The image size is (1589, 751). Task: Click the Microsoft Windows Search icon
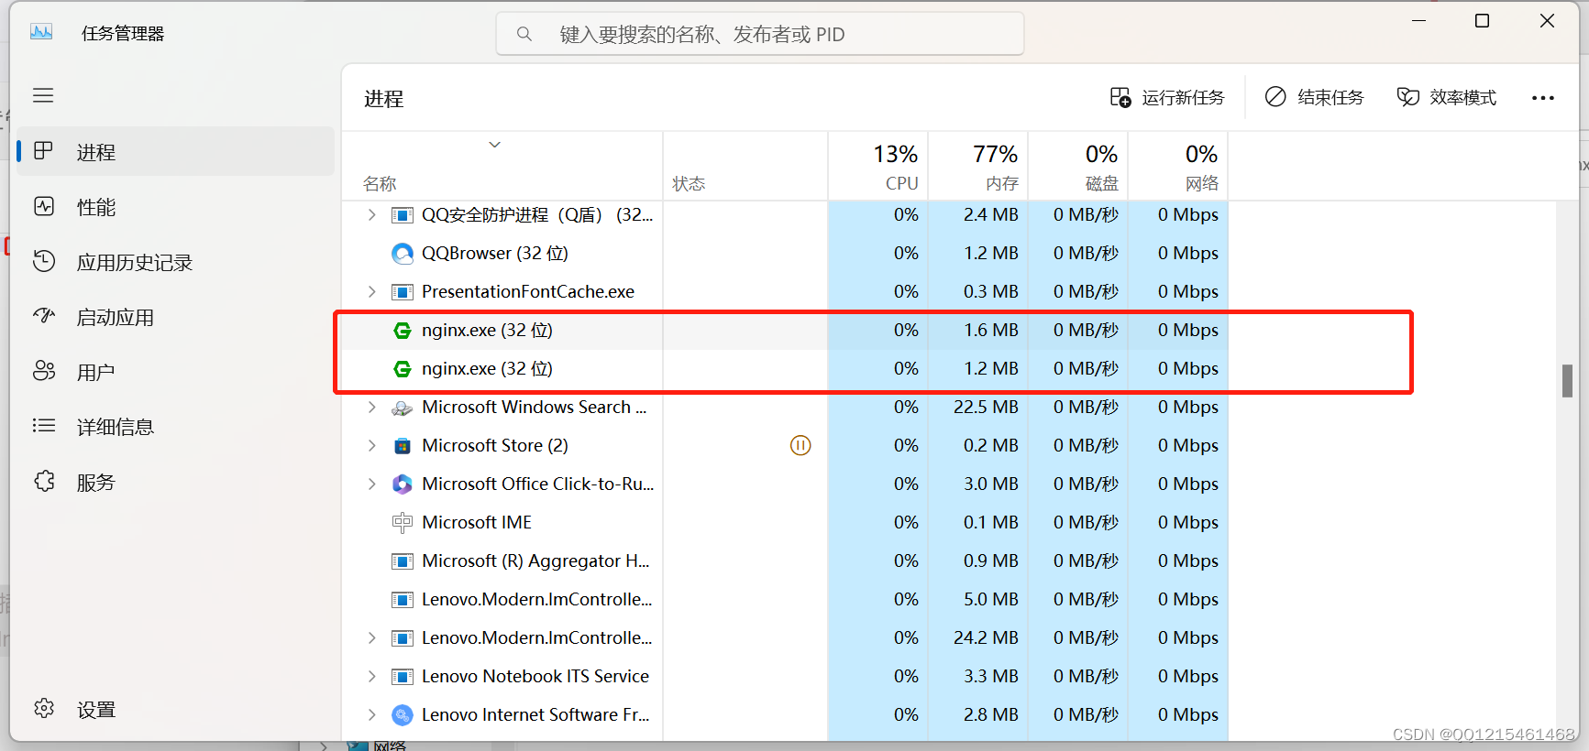(x=402, y=407)
